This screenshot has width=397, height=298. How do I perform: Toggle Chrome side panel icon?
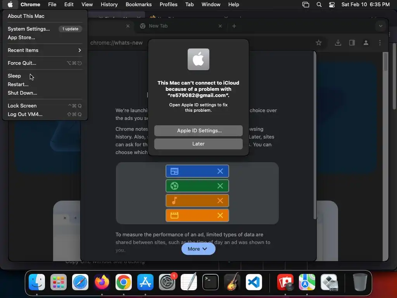[x=352, y=43]
